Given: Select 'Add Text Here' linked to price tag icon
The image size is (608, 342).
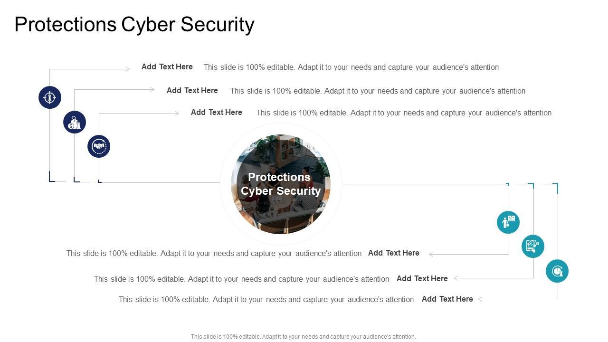Looking at the screenshot, I should [x=192, y=90].
